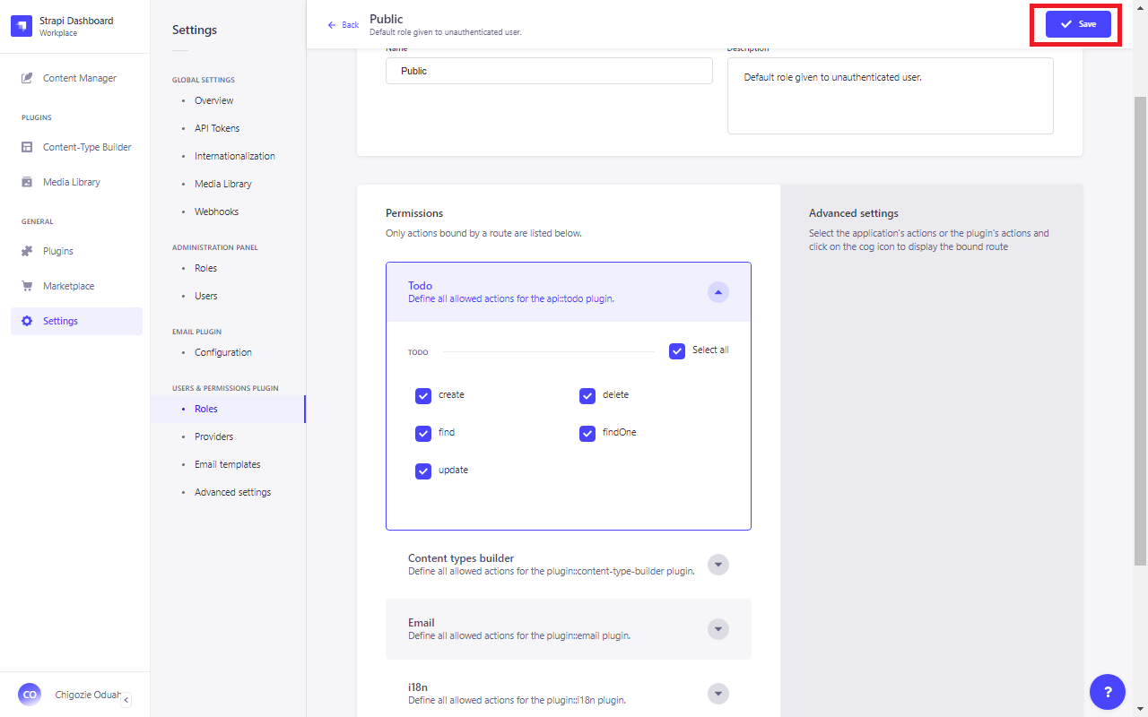This screenshot has width=1148, height=717.
Task: Open API Tokens in settings menu
Action: click(217, 128)
